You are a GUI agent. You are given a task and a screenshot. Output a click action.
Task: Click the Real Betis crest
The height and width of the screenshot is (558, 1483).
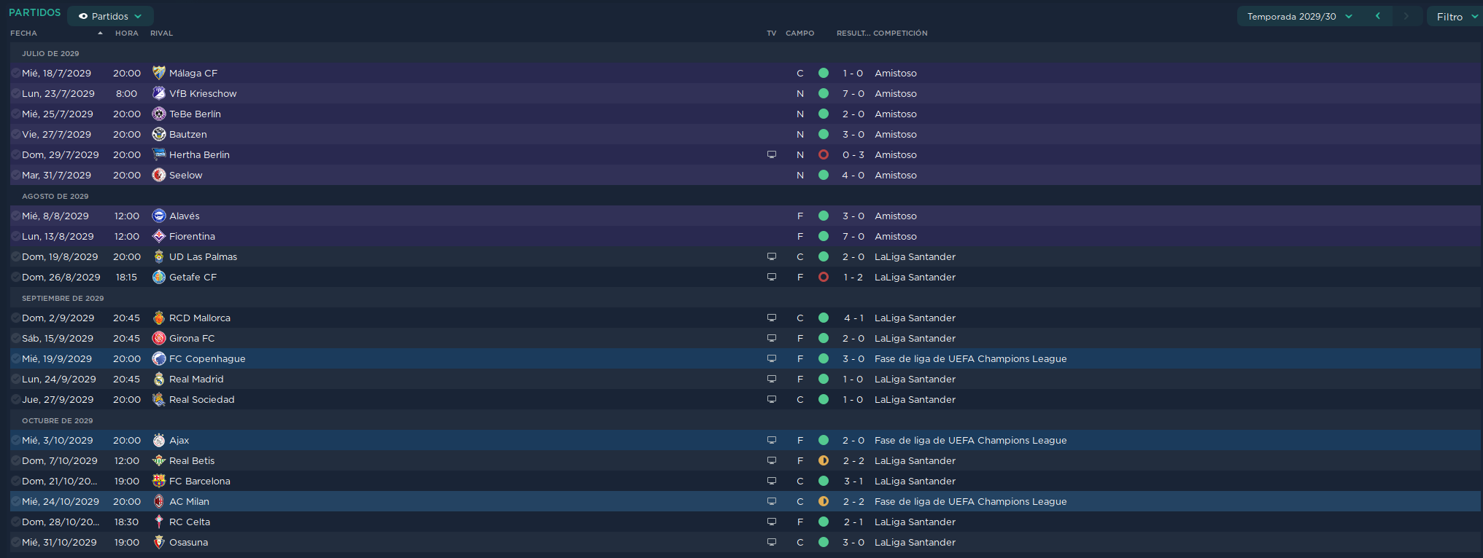point(158,460)
